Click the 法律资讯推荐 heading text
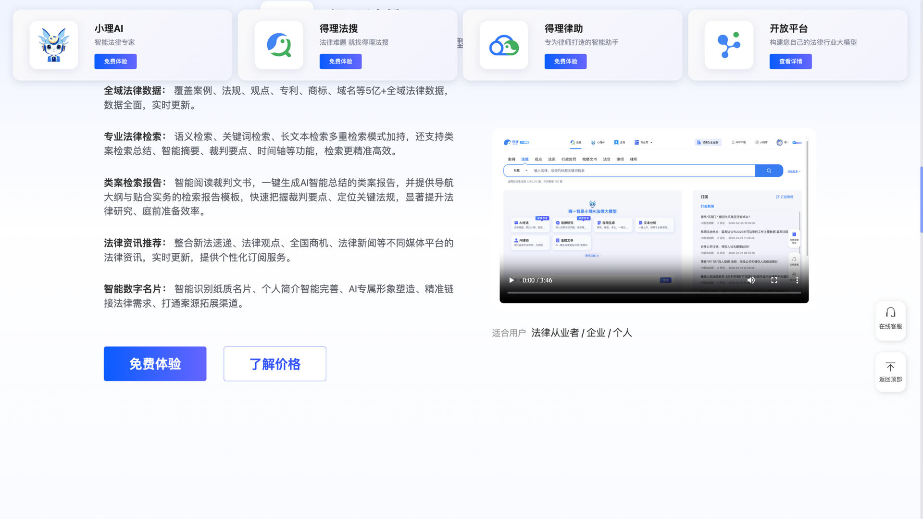923x519 pixels. point(135,243)
